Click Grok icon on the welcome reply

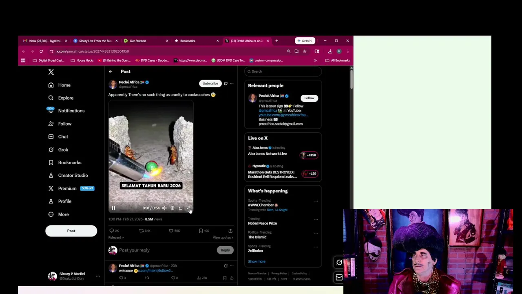(x=226, y=266)
